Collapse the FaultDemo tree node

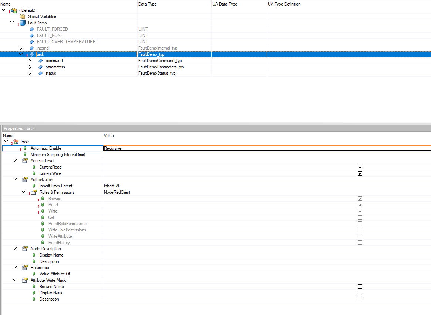12,23
